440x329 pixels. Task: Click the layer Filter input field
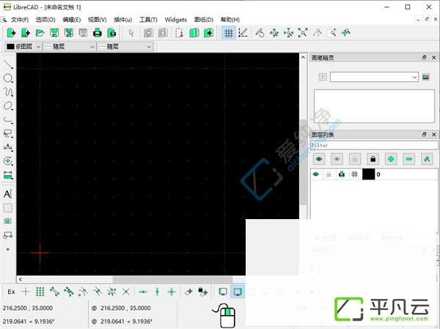[x=374, y=145]
